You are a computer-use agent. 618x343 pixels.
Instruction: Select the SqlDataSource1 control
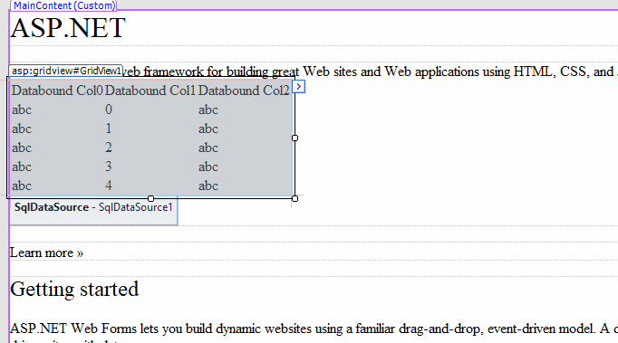(93, 210)
